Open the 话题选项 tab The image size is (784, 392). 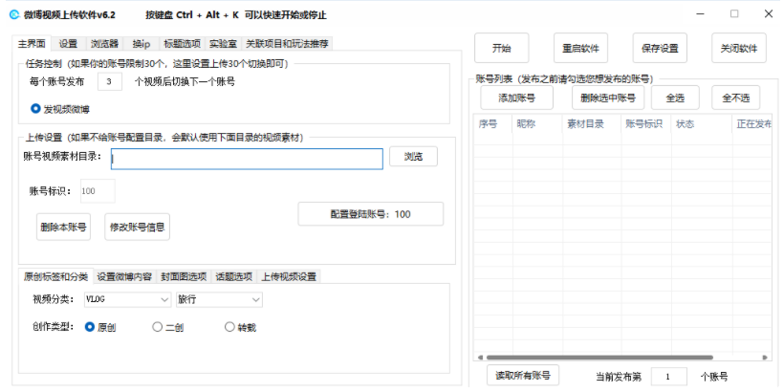pyautogui.click(x=234, y=276)
